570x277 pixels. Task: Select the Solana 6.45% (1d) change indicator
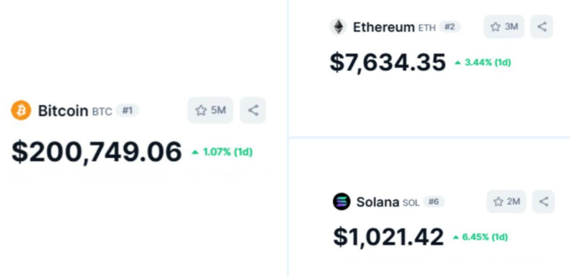click(480, 237)
